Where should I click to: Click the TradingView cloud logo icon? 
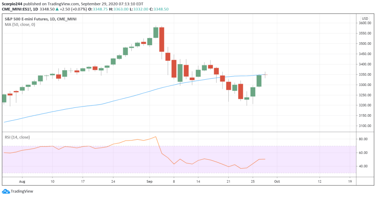(x=6, y=191)
